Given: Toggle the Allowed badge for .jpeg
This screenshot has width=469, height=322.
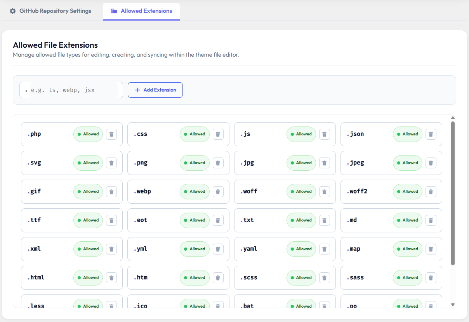Looking at the screenshot, I should coord(408,163).
